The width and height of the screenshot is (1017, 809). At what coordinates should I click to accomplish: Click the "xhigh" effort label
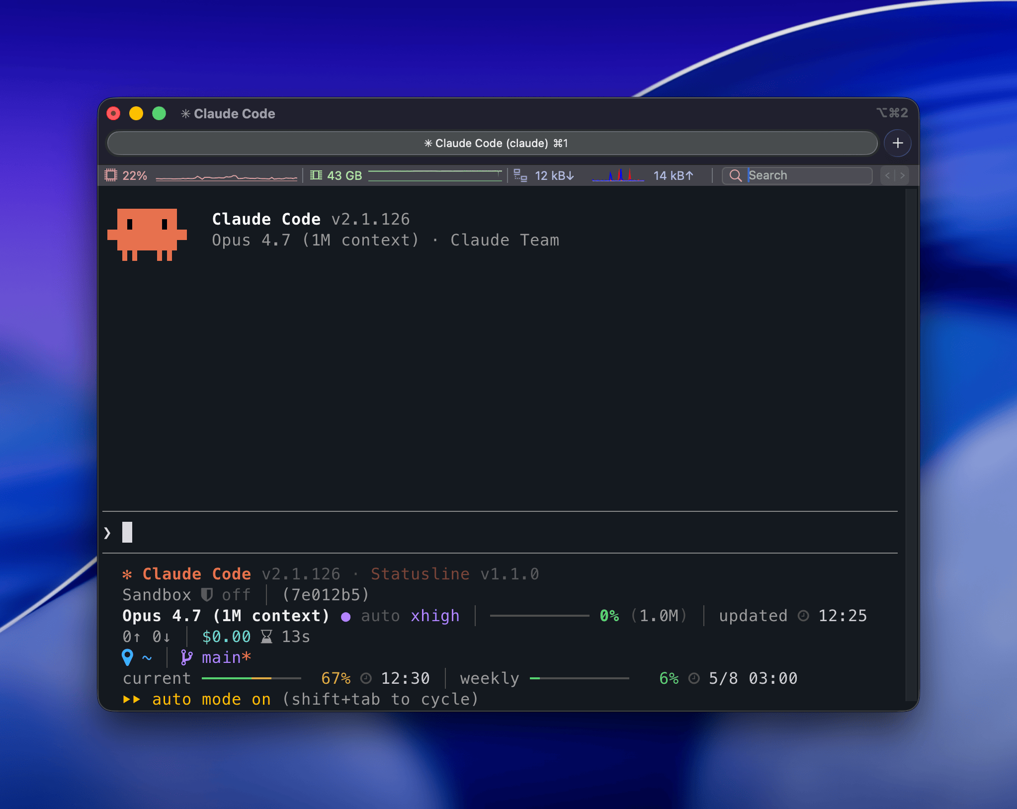[435, 616]
